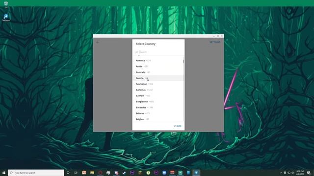Open the taskbar clock and date

(x=300, y=173)
